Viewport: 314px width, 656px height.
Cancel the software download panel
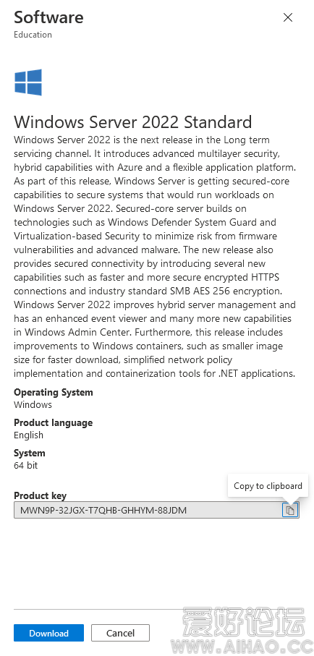pyautogui.click(x=120, y=633)
